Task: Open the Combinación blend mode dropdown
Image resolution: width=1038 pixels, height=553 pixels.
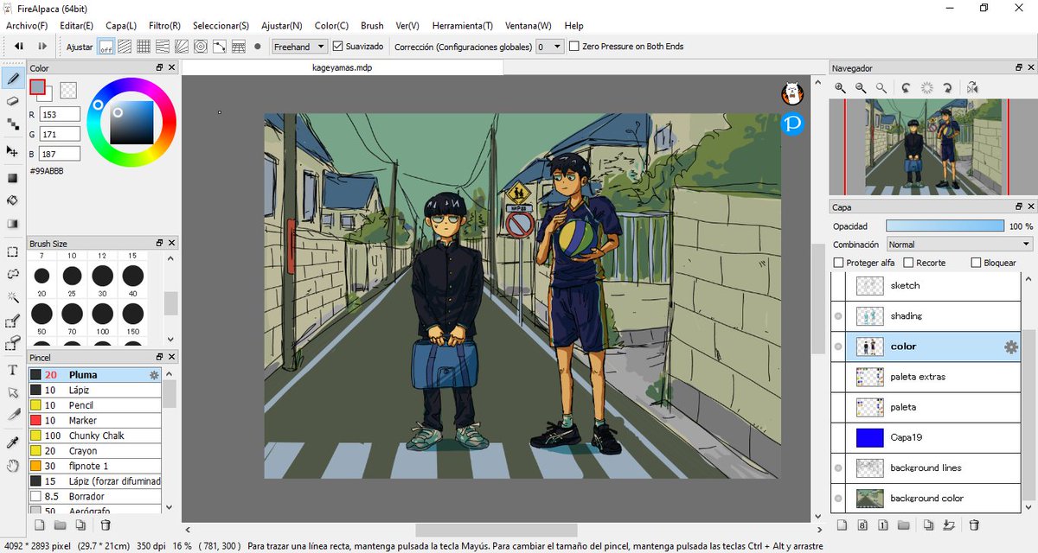Action: click(959, 245)
